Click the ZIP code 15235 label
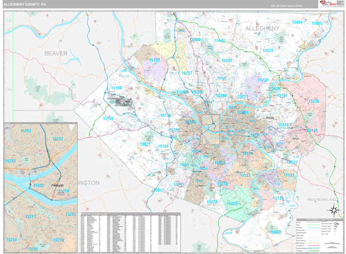346x254 pixels. click(x=283, y=125)
